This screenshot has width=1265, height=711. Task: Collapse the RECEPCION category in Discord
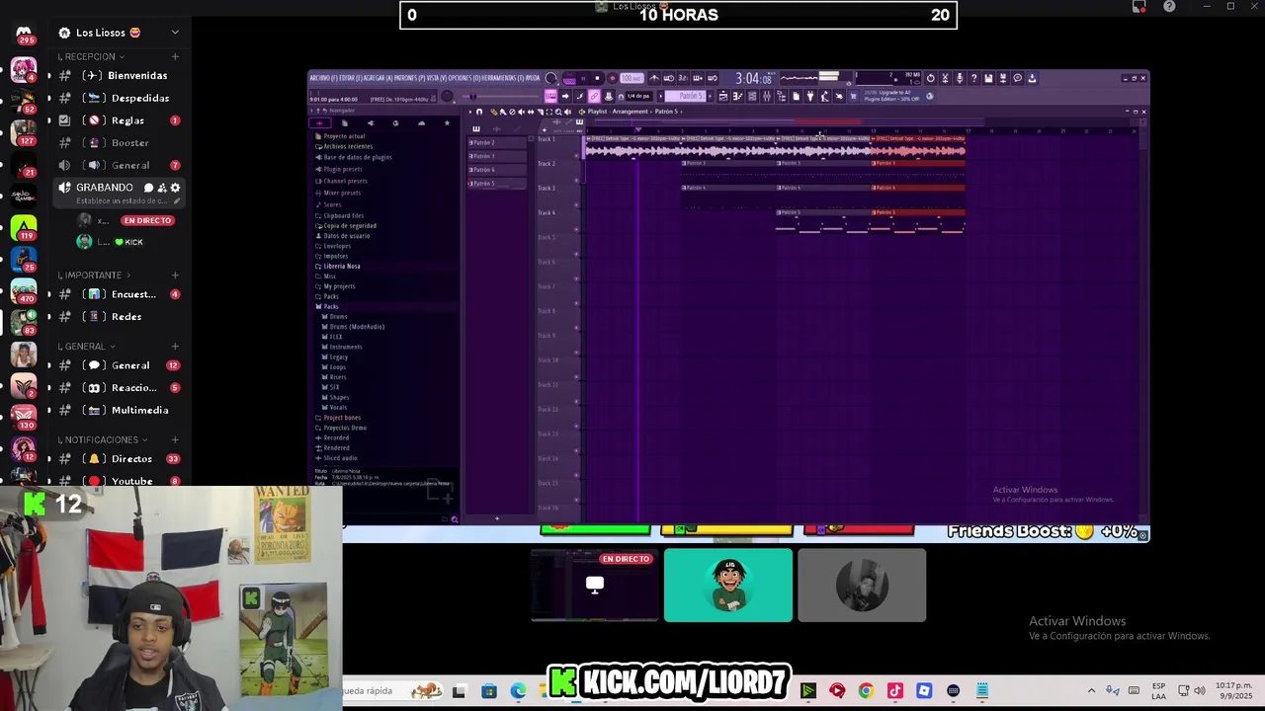(x=90, y=56)
